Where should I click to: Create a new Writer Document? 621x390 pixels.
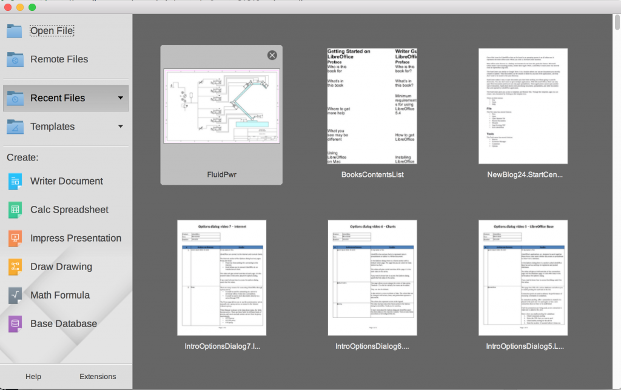pos(67,181)
